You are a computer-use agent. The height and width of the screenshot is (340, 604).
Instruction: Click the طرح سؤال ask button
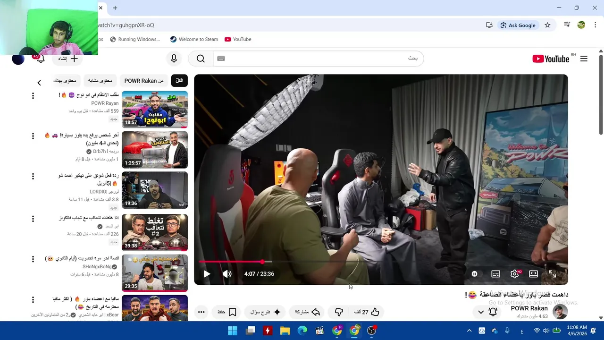coord(266,312)
